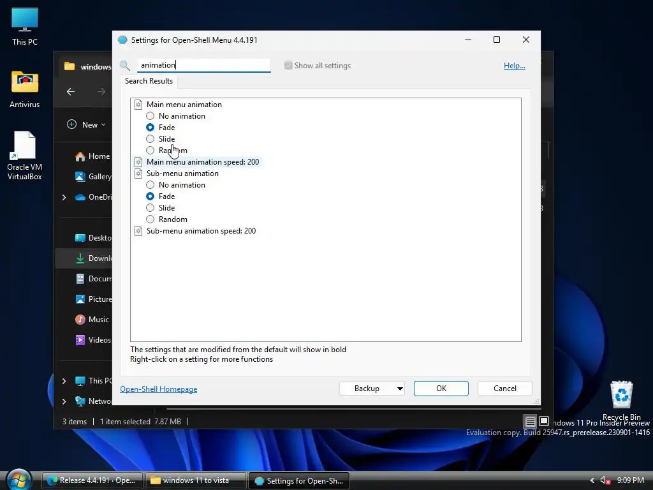Click the Main menu animation speed setting icon
Viewport: 653px width, 490px height.
pos(138,162)
